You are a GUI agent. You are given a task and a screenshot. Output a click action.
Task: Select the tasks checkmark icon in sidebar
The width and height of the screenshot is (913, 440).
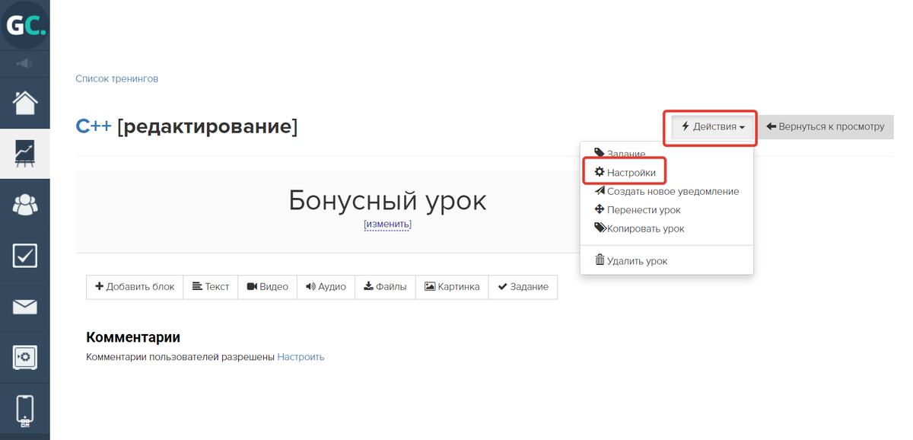point(25,255)
